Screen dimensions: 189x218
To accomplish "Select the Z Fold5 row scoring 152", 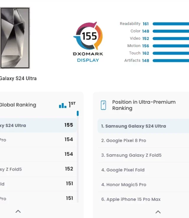I will click(38, 169).
